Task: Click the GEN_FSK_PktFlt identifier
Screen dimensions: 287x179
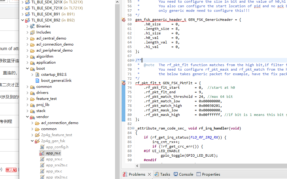Action: [x=177, y=83]
